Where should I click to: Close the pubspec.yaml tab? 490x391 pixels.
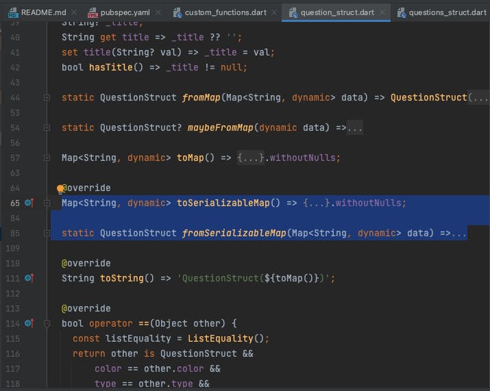coord(158,12)
